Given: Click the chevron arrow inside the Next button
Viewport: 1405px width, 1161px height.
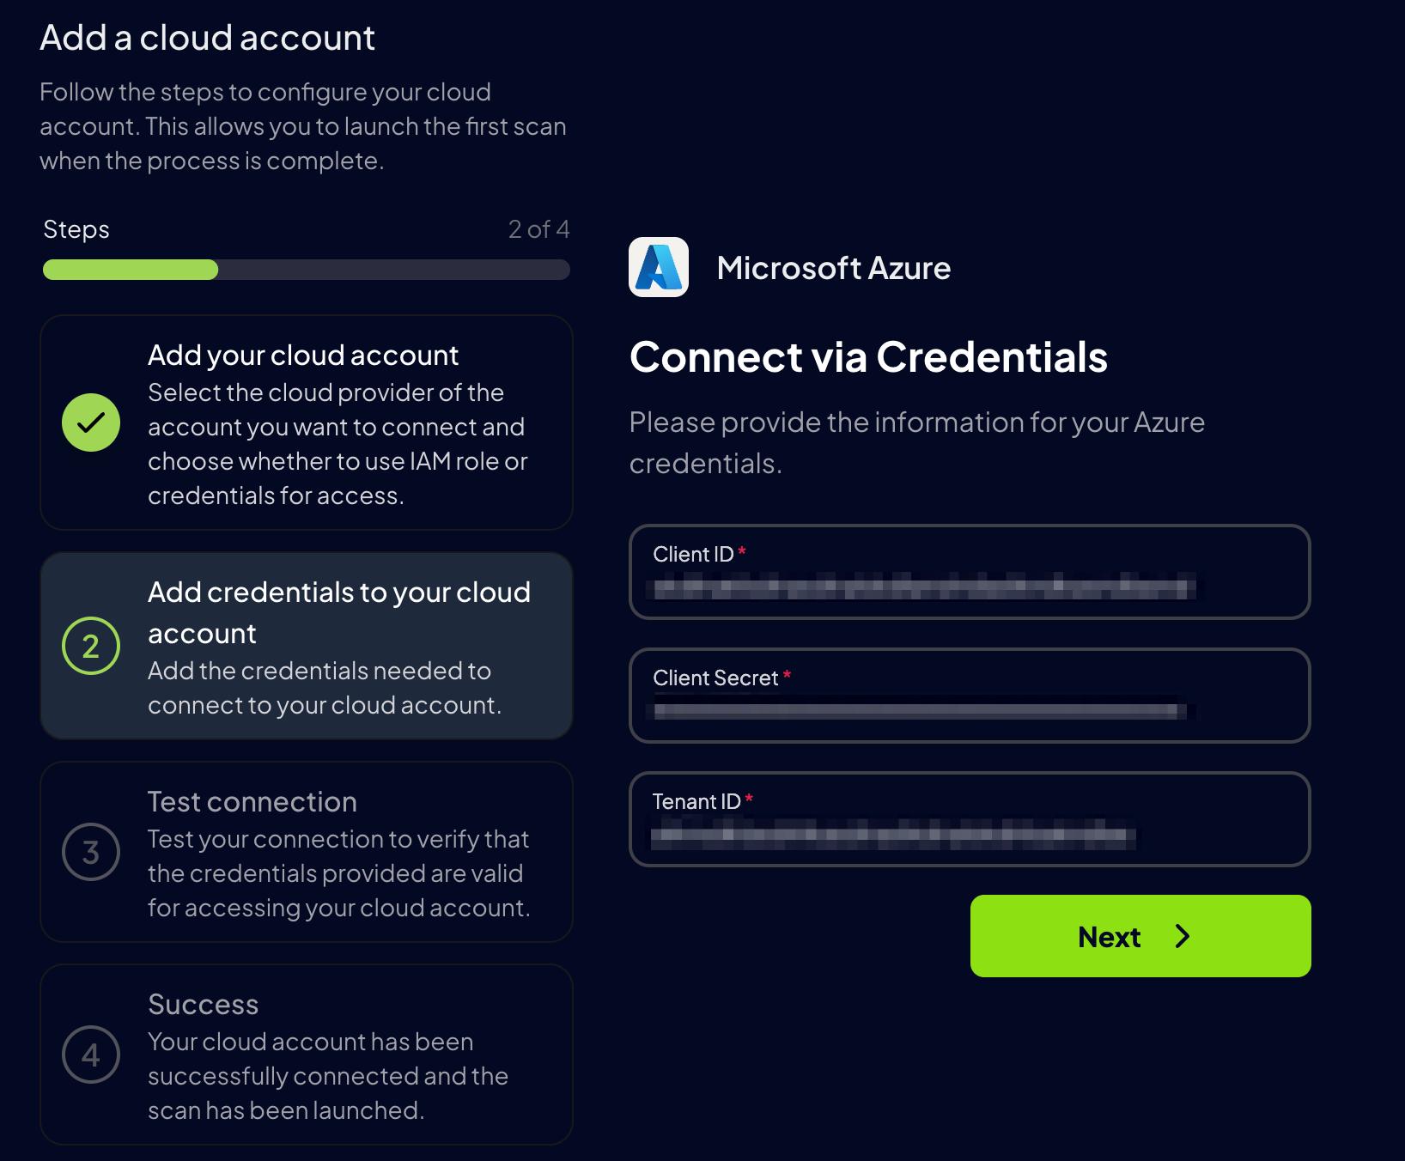Looking at the screenshot, I should point(1183,936).
